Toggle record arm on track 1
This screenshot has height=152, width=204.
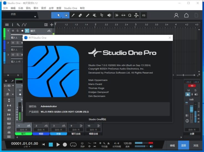click(22, 31)
